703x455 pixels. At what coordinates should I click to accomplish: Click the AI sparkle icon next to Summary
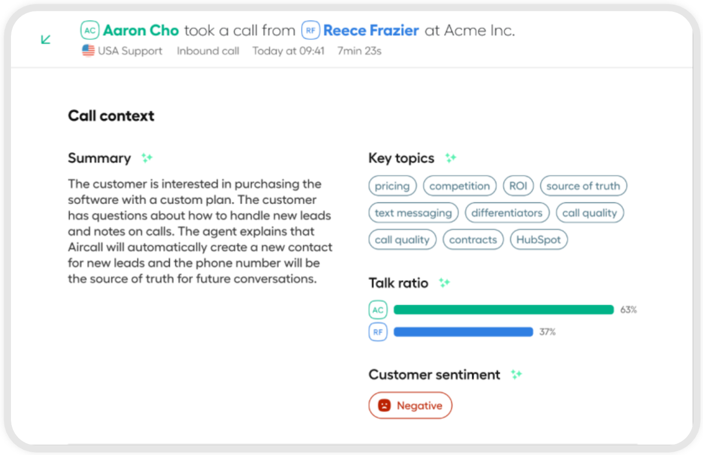pyautogui.click(x=147, y=158)
